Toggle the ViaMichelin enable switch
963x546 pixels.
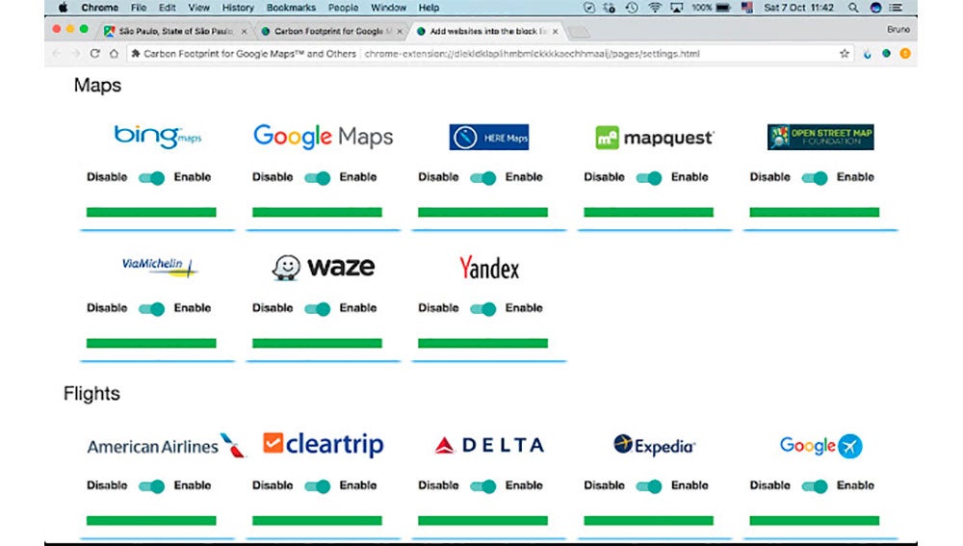tap(152, 309)
